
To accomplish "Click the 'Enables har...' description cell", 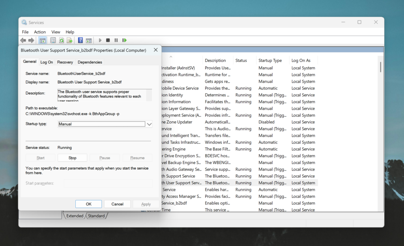I will coord(217,190).
